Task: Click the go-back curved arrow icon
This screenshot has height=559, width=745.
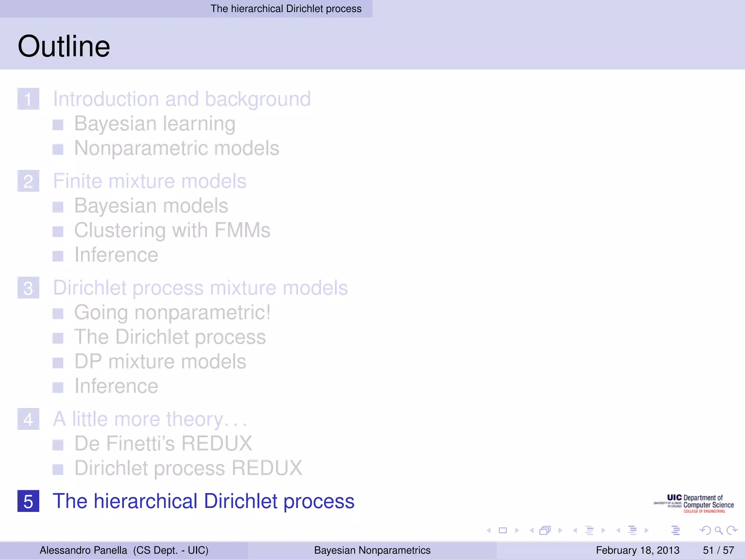Action: tap(705, 530)
